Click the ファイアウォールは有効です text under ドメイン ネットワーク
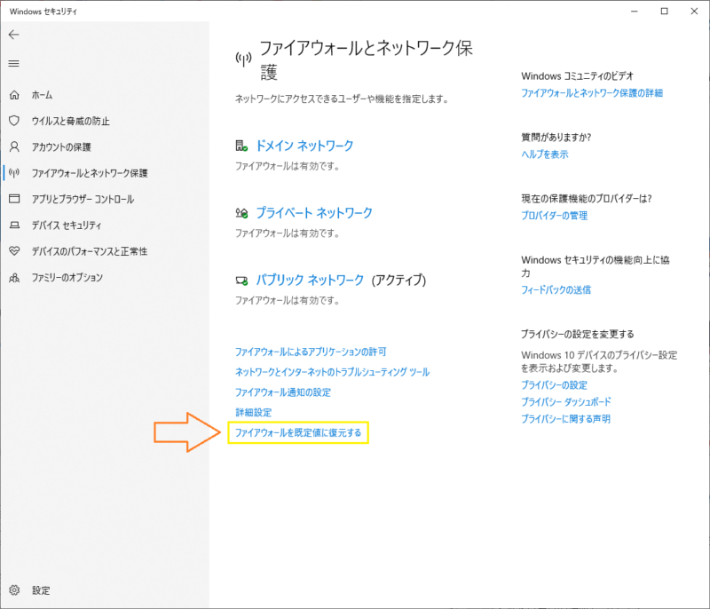 click(287, 166)
